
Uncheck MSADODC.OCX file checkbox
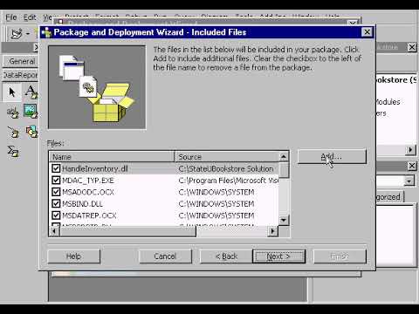[x=56, y=192]
